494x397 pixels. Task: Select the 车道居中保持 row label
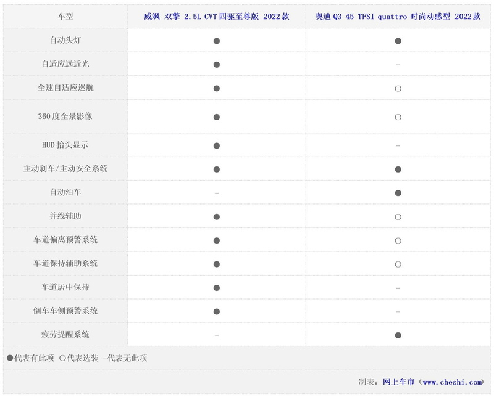[65, 287]
